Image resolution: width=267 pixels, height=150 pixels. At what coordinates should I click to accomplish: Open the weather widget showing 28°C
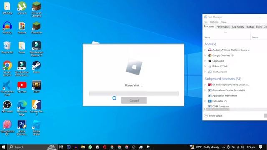pos(204,147)
